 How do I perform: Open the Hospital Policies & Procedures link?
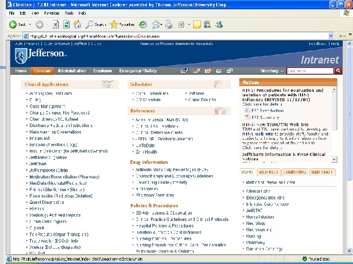click(x=165, y=225)
